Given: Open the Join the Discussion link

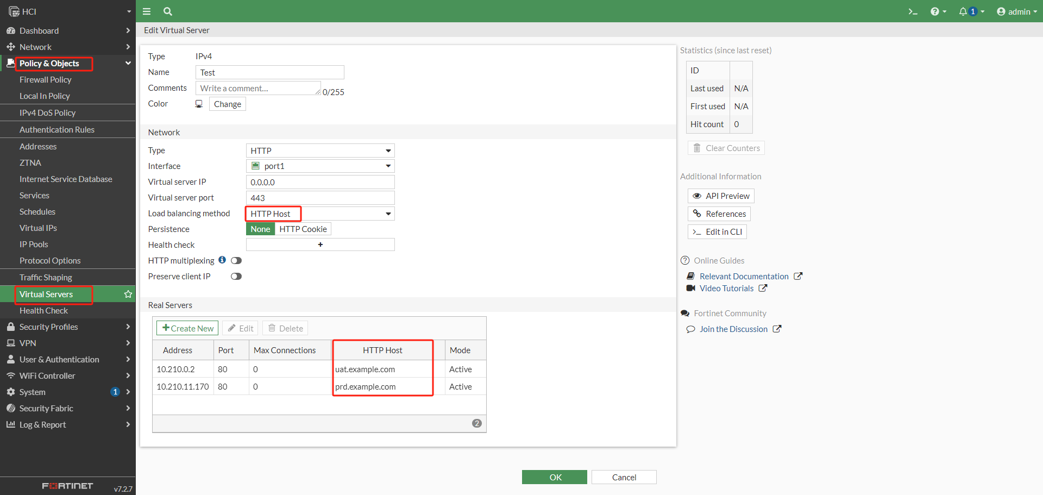Looking at the screenshot, I should (x=733, y=329).
